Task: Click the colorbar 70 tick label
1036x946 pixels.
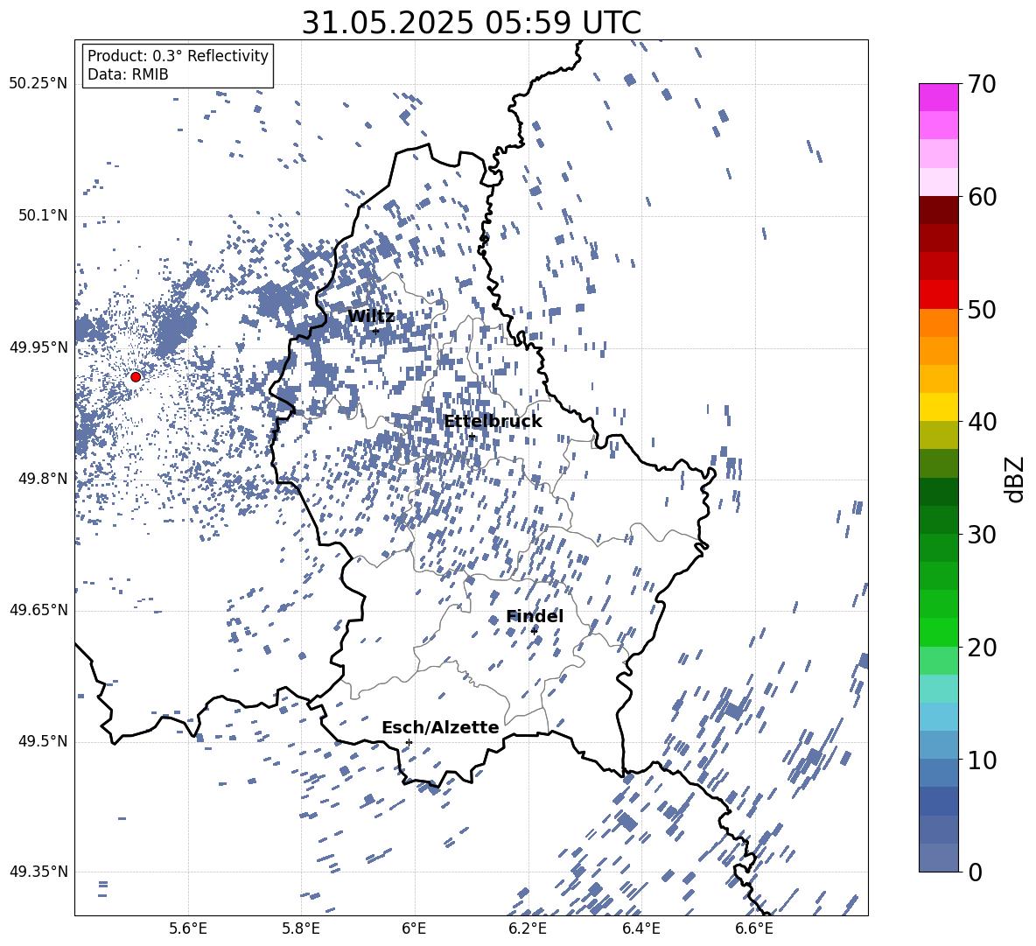Action: click(x=982, y=84)
